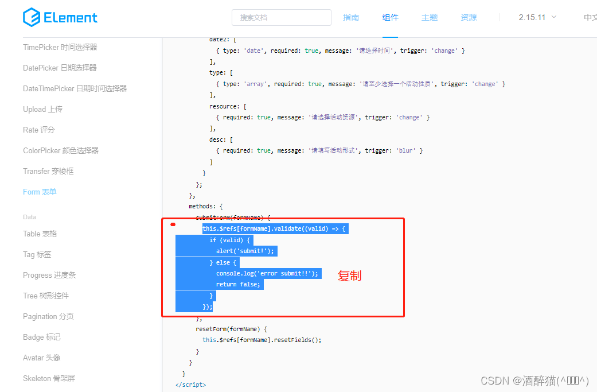Image resolution: width=597 pixels, height=392 pixels.
Task: Open Badge 标记 in sidebar
Action: pyautogui.click(x=42, y=337)
